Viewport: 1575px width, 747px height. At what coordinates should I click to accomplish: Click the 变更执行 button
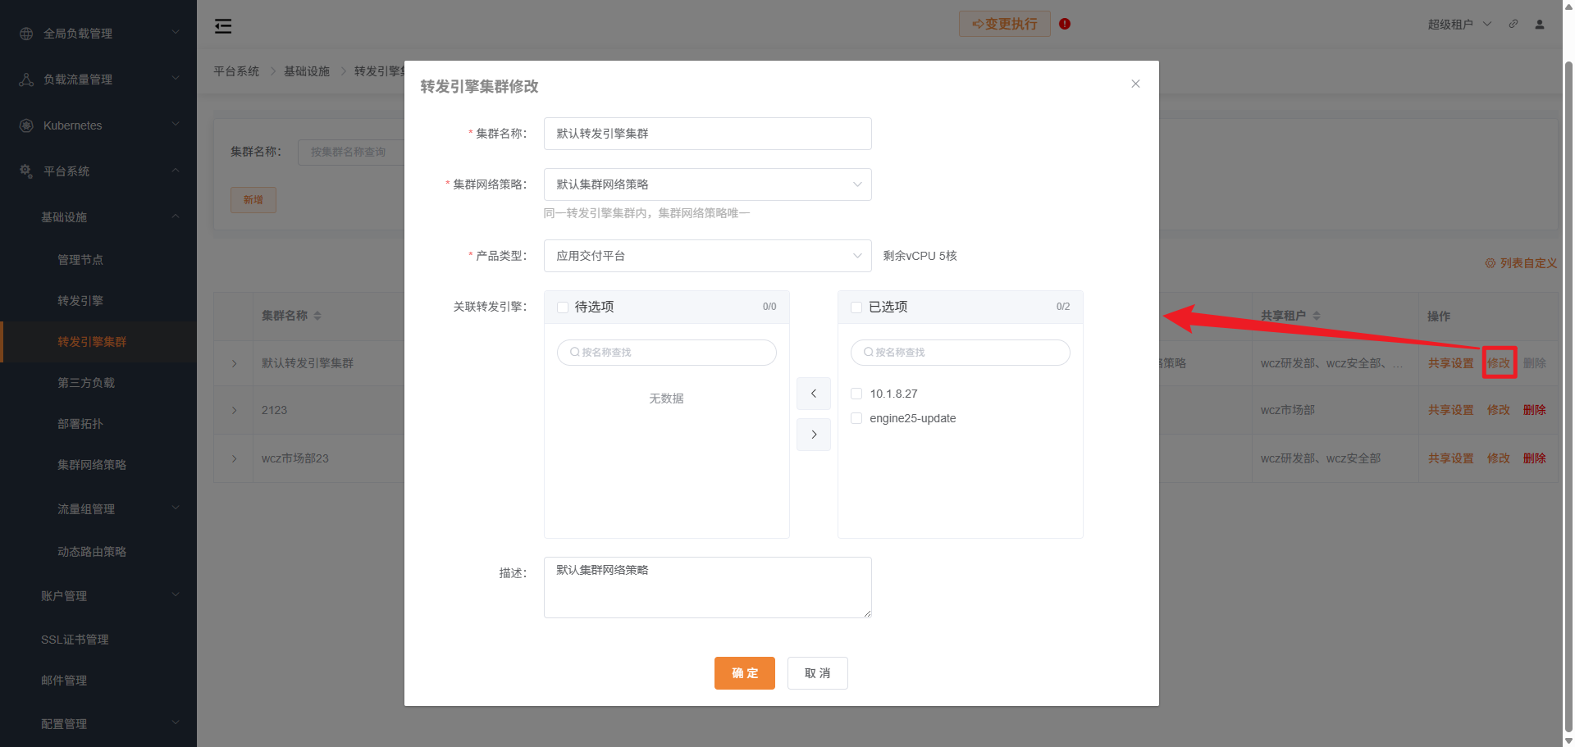(1005, 24)
